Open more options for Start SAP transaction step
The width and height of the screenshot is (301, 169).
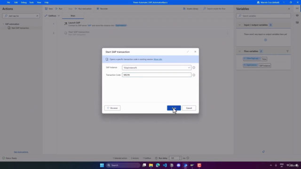[x=228, y=33]
